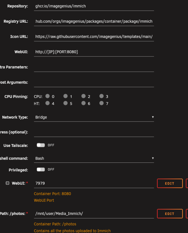Screen dimensions: 188x233
Task: Focus the Post Arguments input field
Action: [x=94, y=82]
